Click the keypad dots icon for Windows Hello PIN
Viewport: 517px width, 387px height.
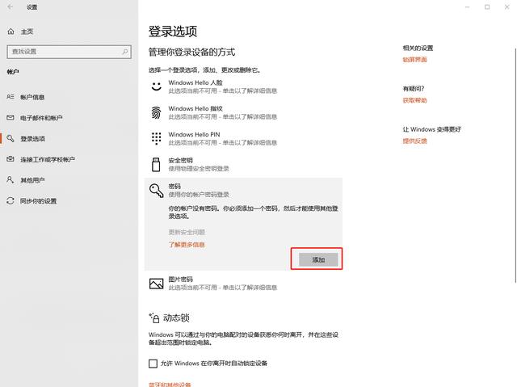click(156, 138)
